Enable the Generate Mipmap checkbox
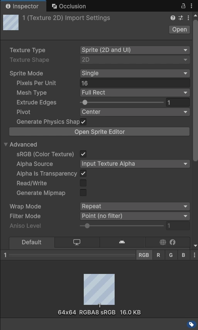 tap(83, 193)
